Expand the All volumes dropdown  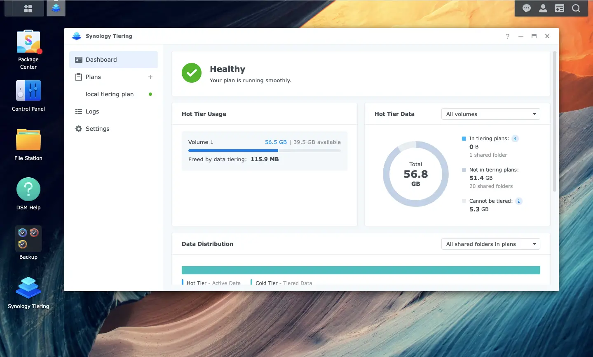tap(490, 114)
